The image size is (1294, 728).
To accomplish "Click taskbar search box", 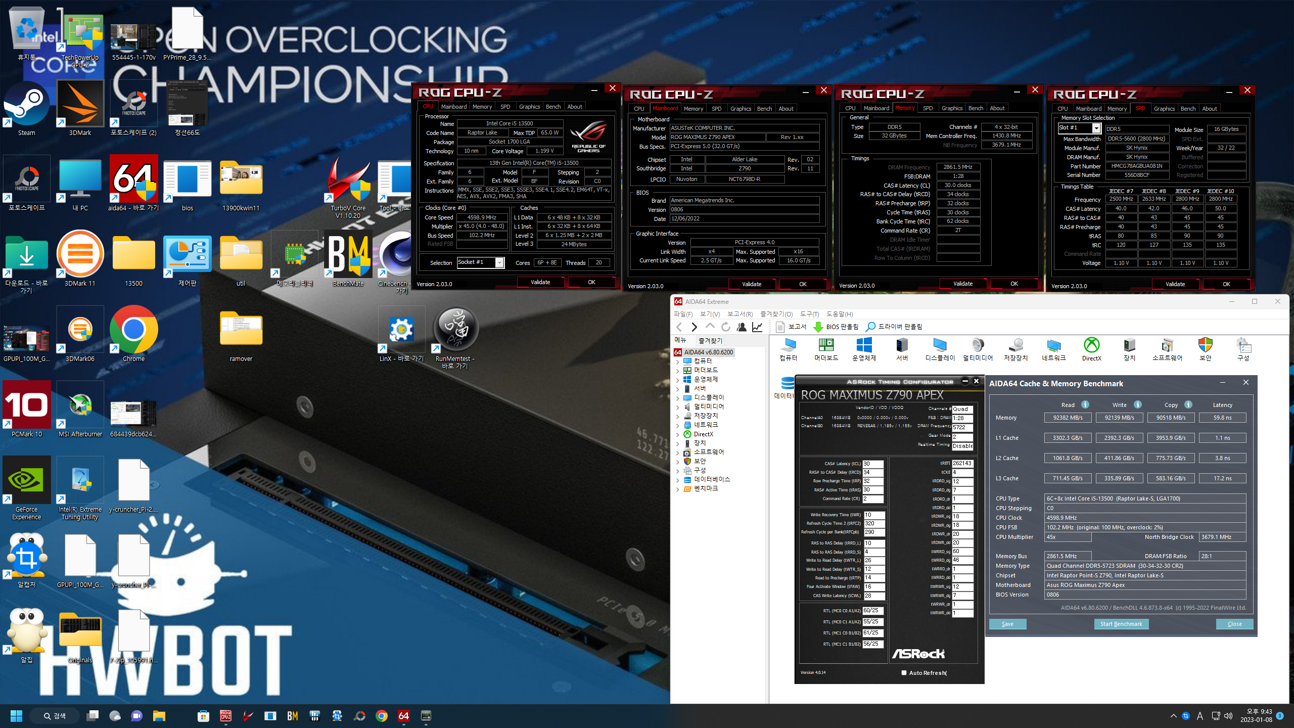I will 55,716.
